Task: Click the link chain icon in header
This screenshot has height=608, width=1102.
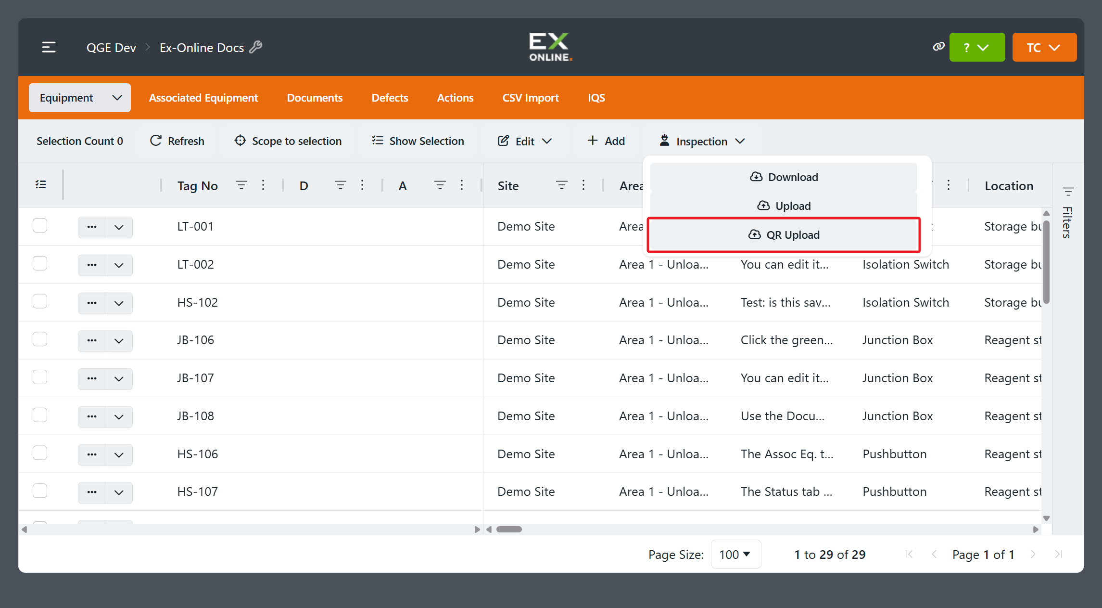Action: point(938,47)
